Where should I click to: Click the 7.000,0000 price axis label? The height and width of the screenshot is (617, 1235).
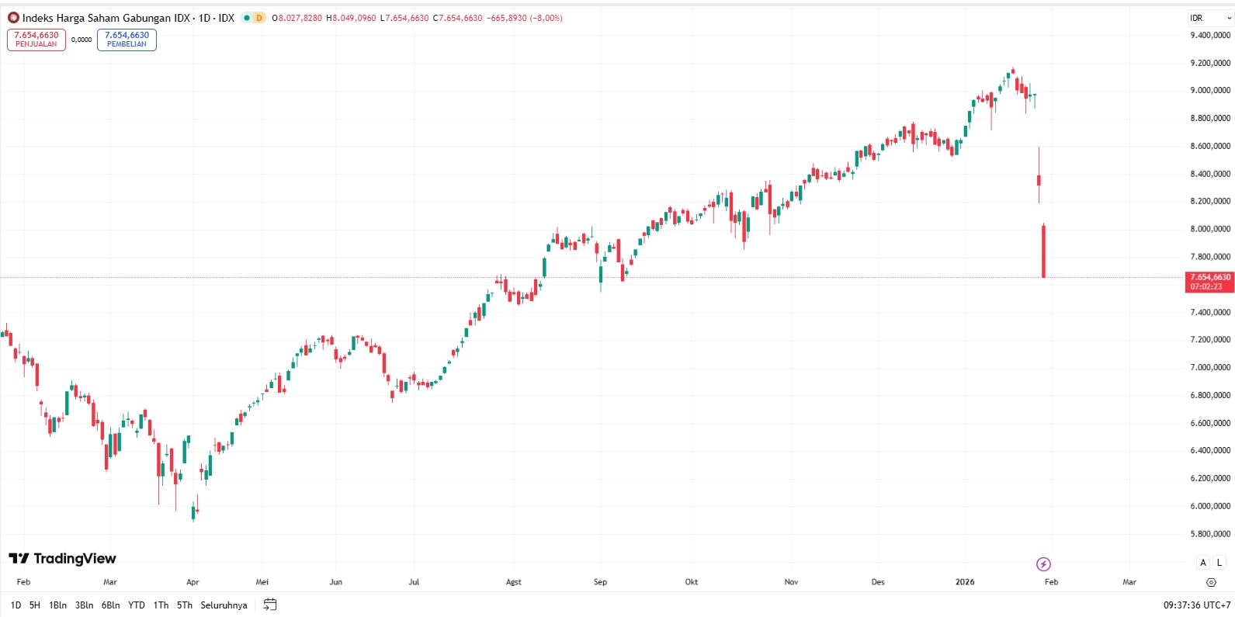click(x=1210, y=368)
